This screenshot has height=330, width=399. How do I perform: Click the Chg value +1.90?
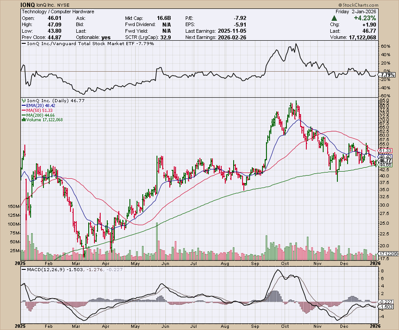(369, 25)
